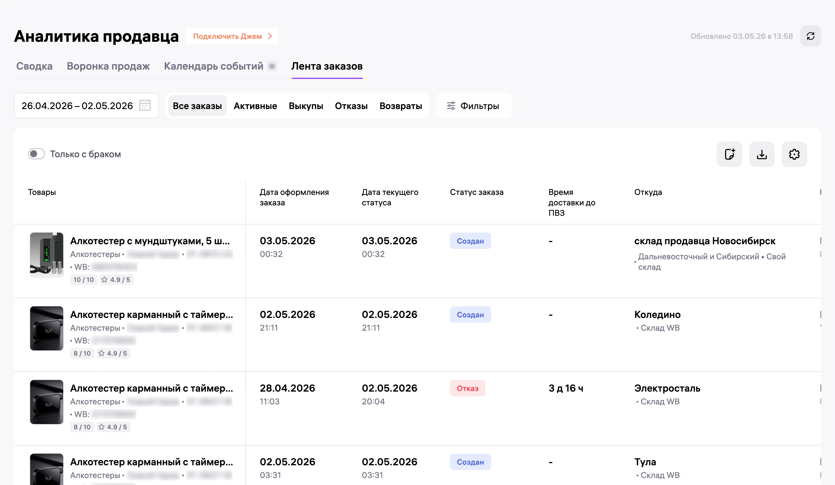Click the Откуда column header
The height and width of the screenshot is (485, 835).
[648, 192]
